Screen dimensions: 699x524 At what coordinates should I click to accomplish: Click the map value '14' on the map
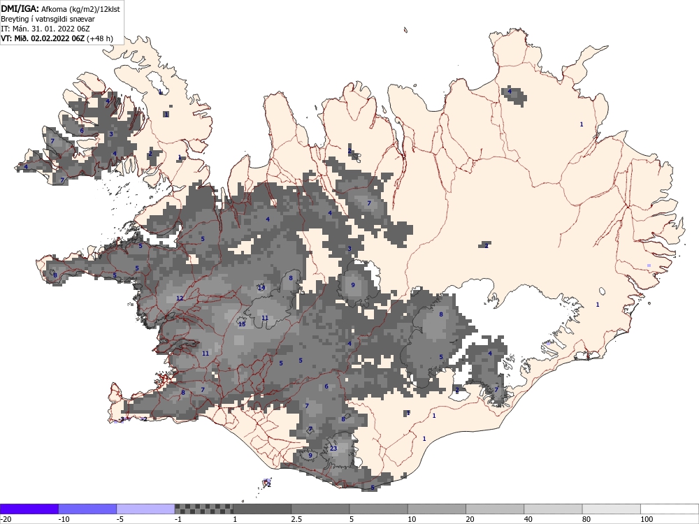pos(261,287)
